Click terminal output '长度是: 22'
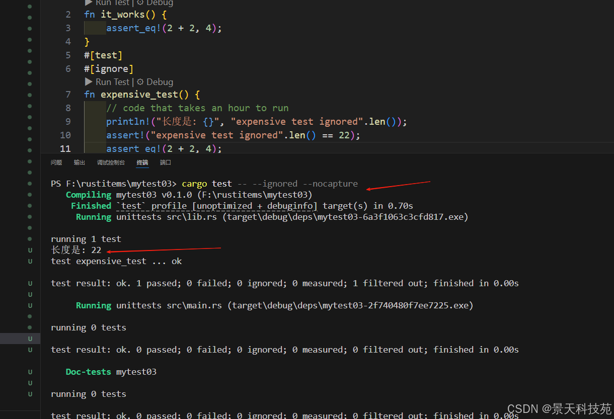The height and width of the screenshot is (419, 614). pyautogui.click(x=76, y=250)
